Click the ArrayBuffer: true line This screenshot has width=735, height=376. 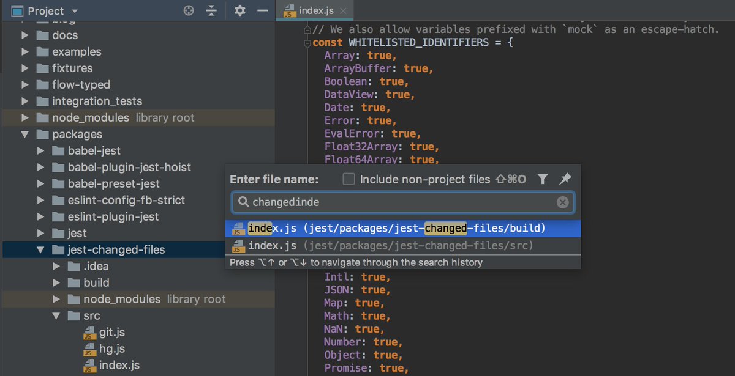tap(379, 69)
